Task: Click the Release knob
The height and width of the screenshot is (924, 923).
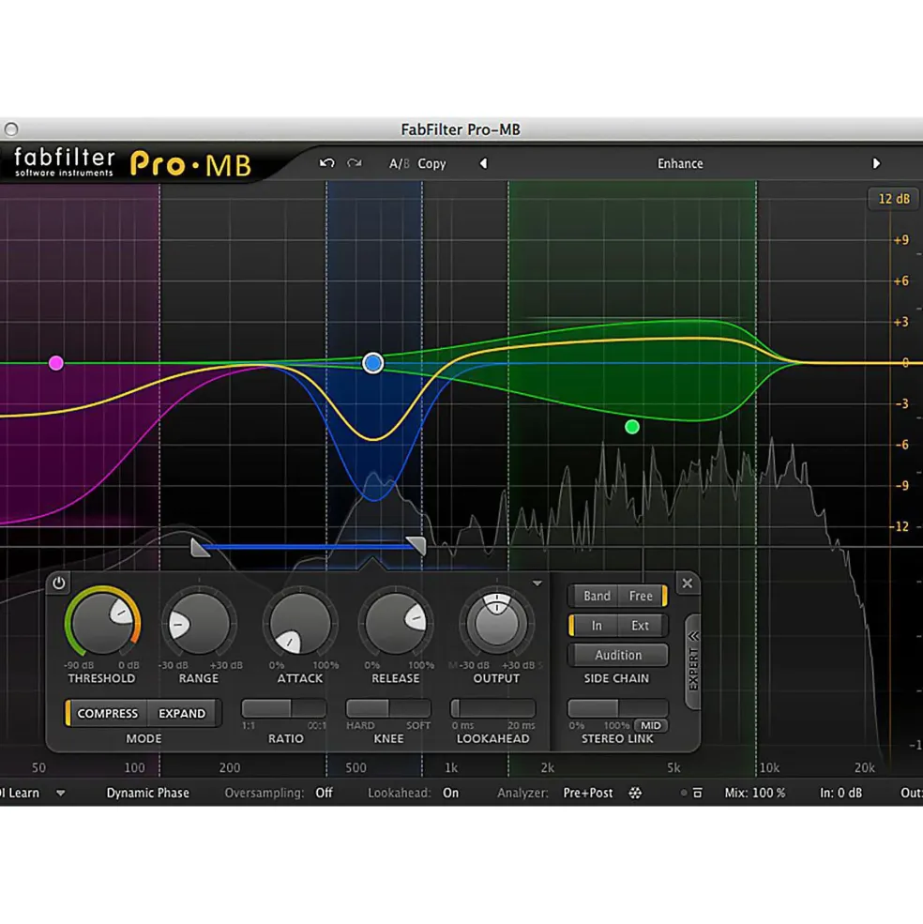Action: (x=396, y=624)
